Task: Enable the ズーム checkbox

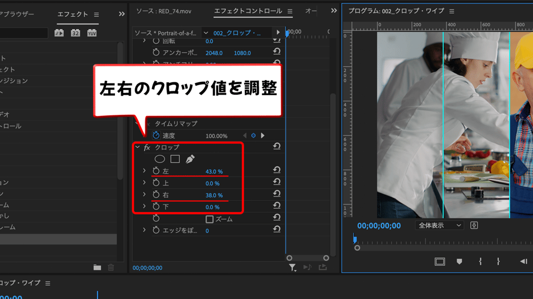Action: (209, 219)
